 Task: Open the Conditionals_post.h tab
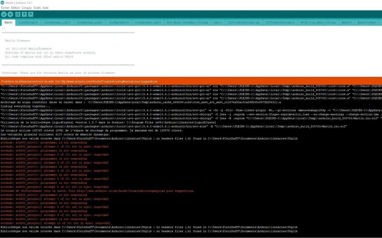coord(90,23)
